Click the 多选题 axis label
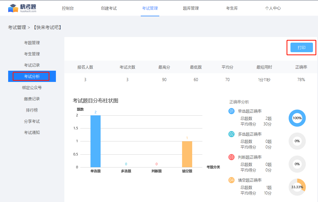Screen dimensions: 318x202 [x=126, y=171]
